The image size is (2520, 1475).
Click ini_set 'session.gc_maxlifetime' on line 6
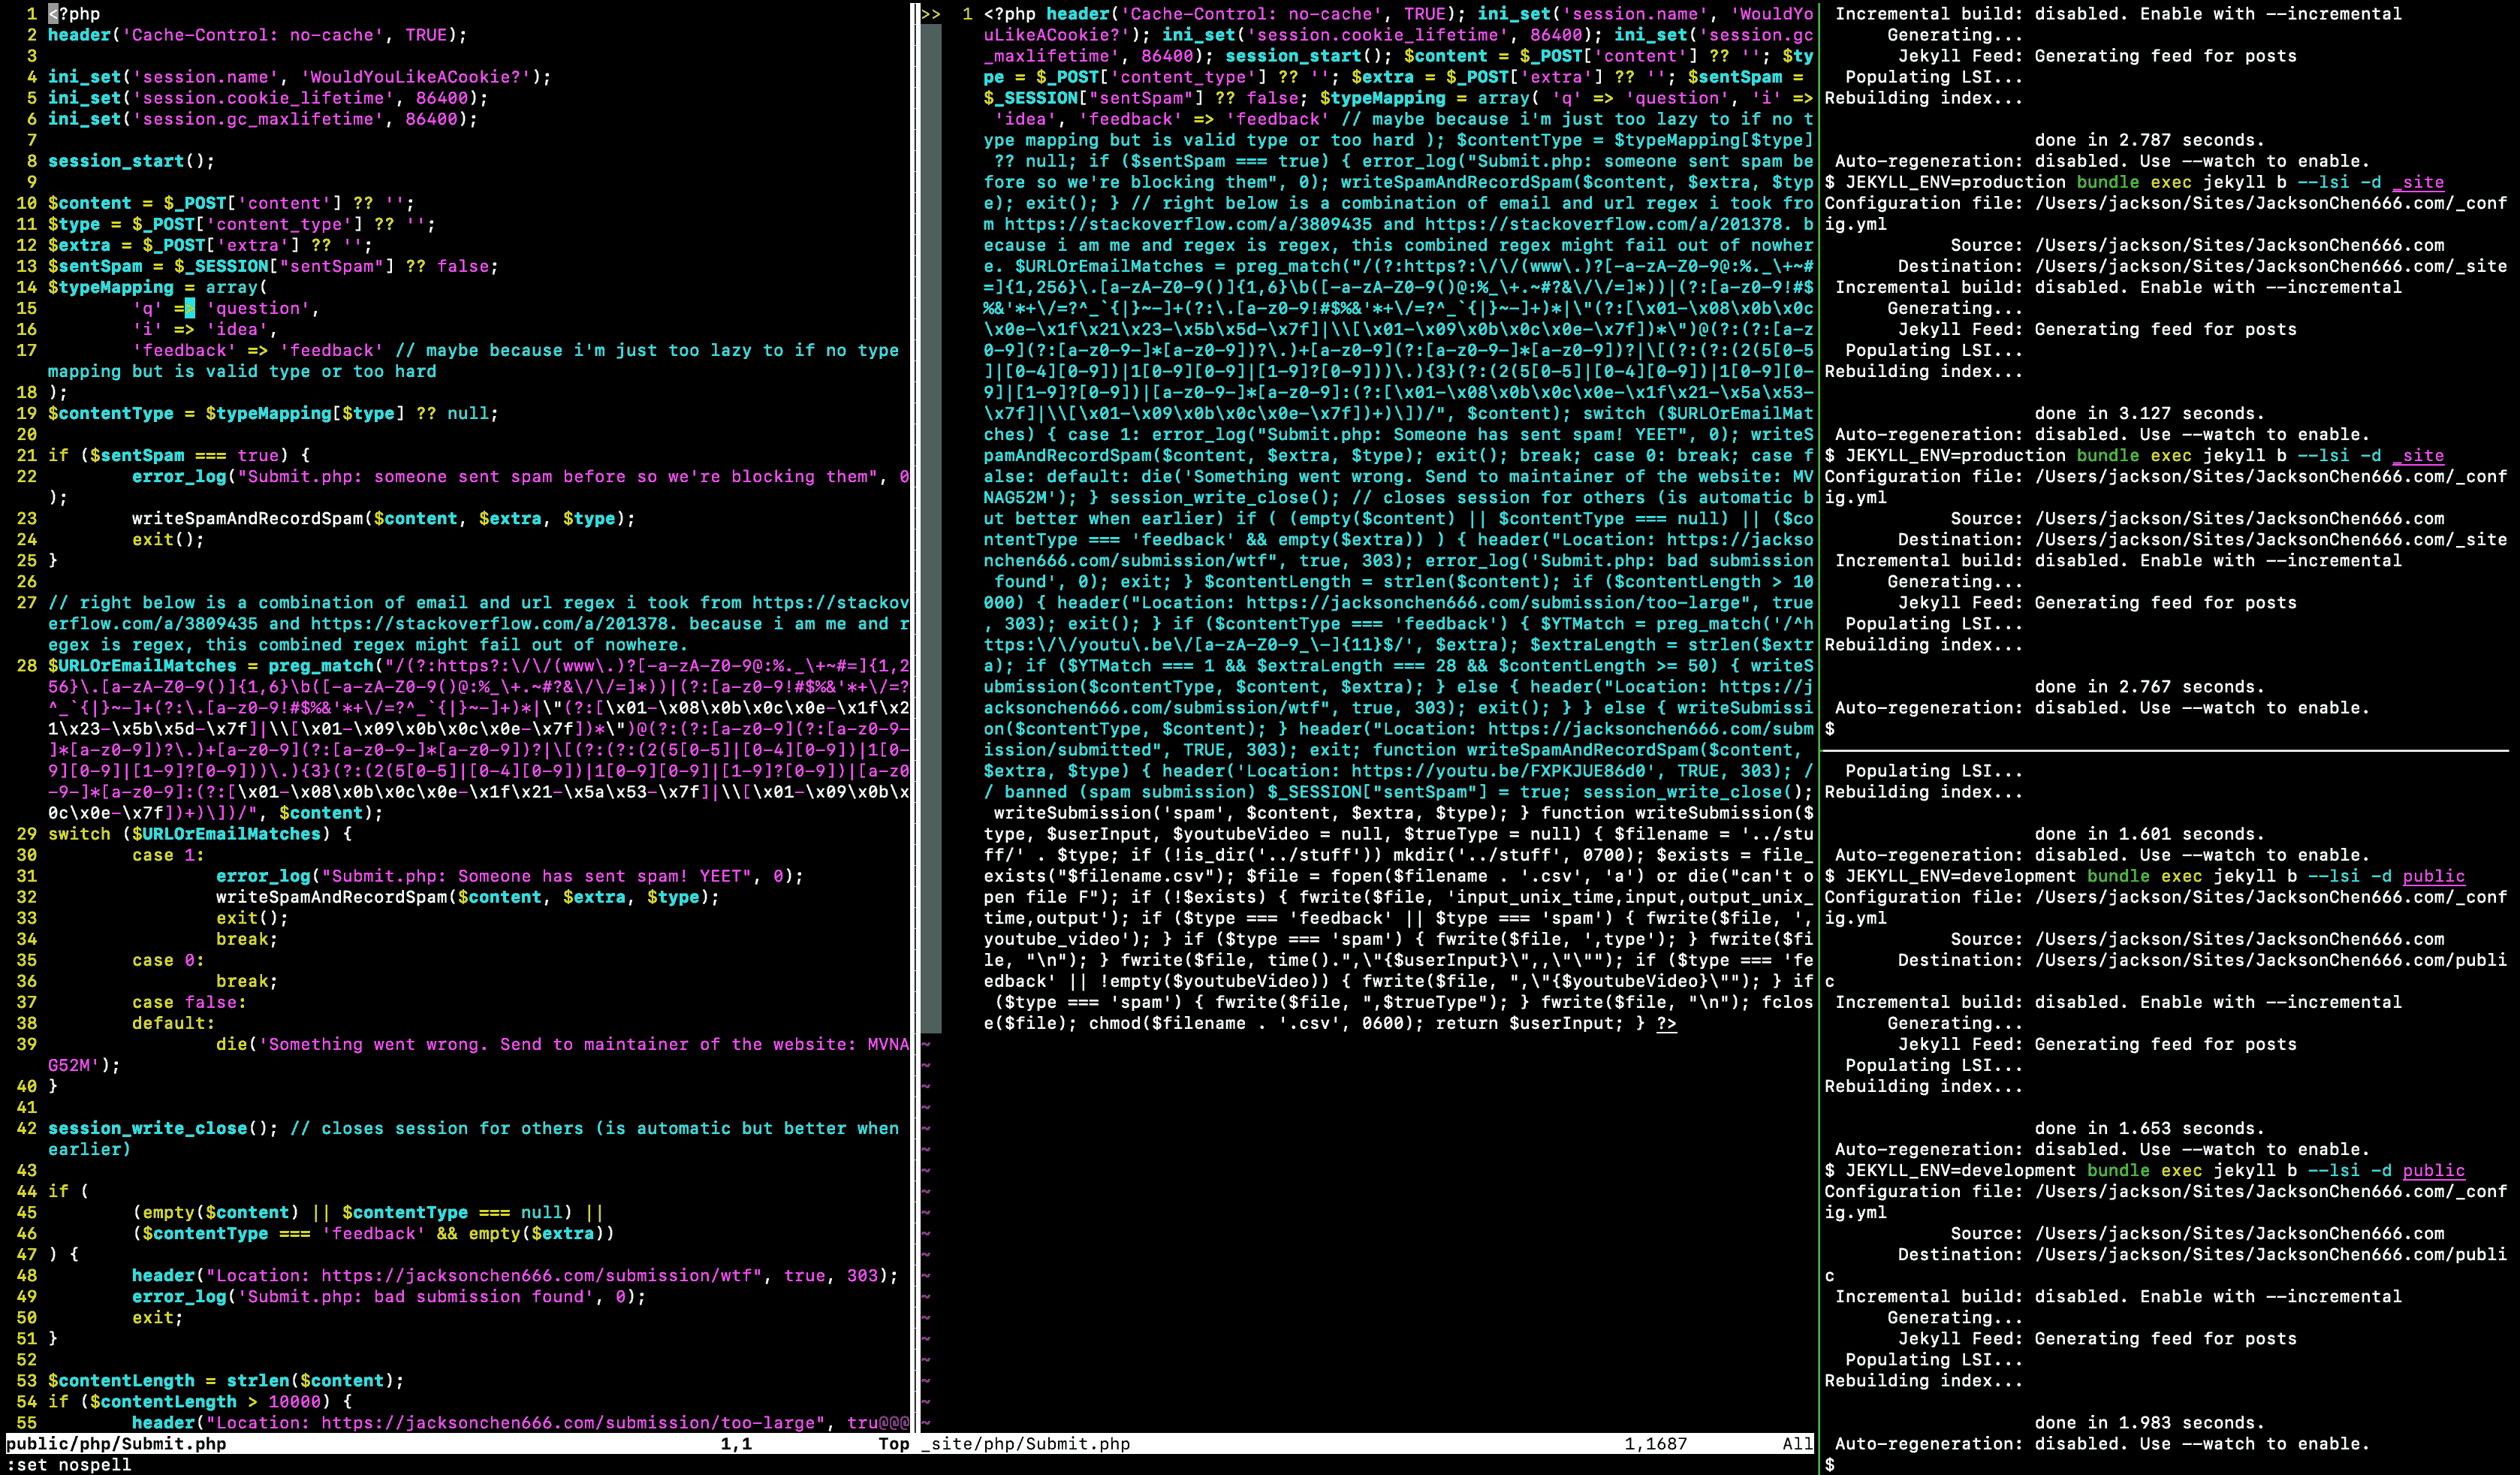point(263,119)
